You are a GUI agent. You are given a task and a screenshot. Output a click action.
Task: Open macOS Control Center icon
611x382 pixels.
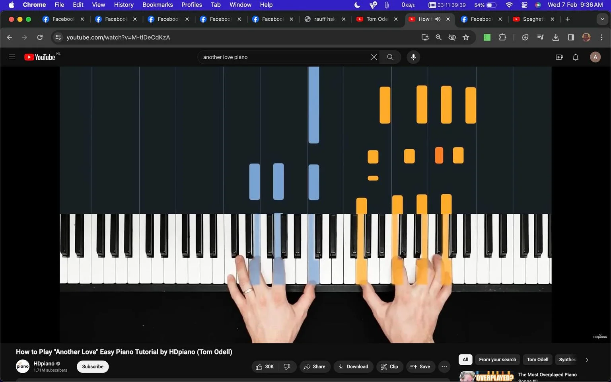(x=524, y=5)
